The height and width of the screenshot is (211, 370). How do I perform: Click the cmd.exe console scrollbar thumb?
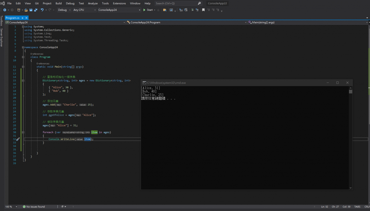(x=350, y=91)
